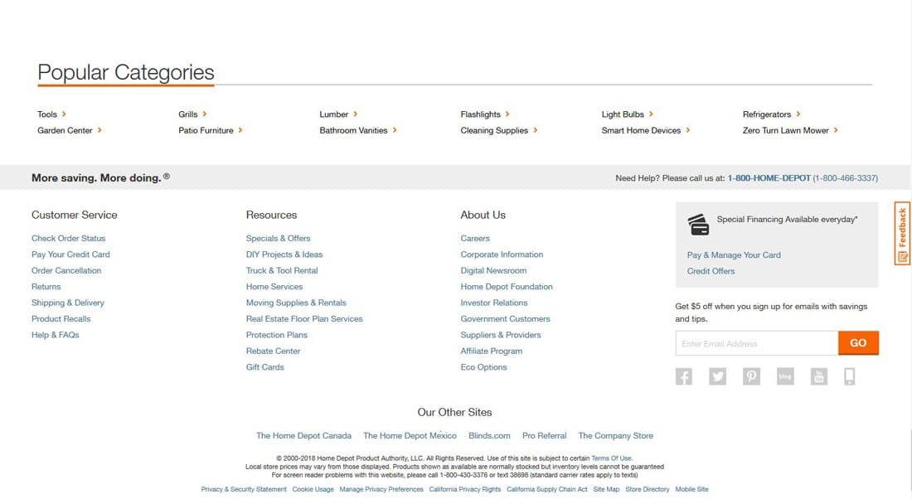Open Pay Your Credit Card link
This screenshot has width=912, height=499.
click(71, 254)
